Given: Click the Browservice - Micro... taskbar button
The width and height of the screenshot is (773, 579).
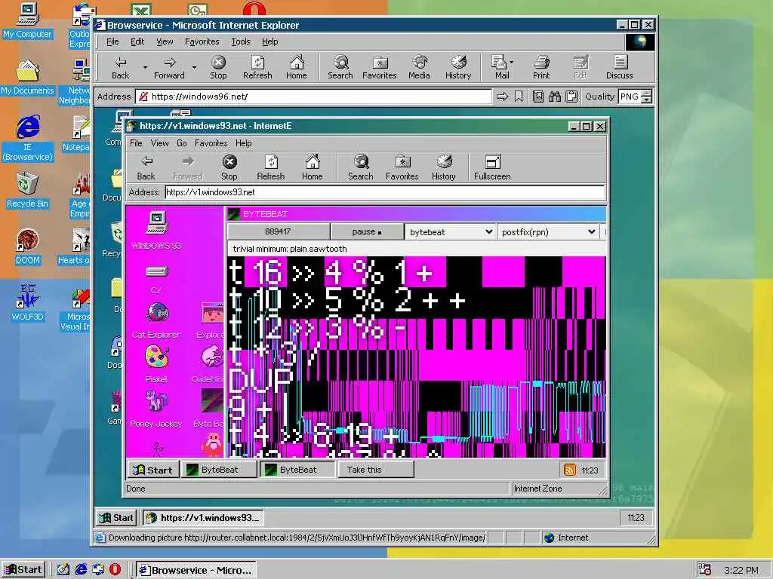Looking at the screenshot, I should 196,570.
